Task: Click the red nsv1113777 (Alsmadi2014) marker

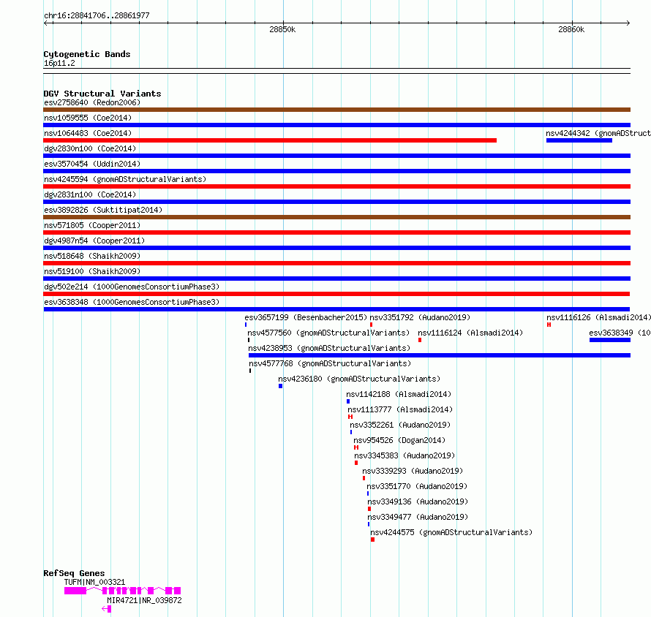Action: coord(350,417)
